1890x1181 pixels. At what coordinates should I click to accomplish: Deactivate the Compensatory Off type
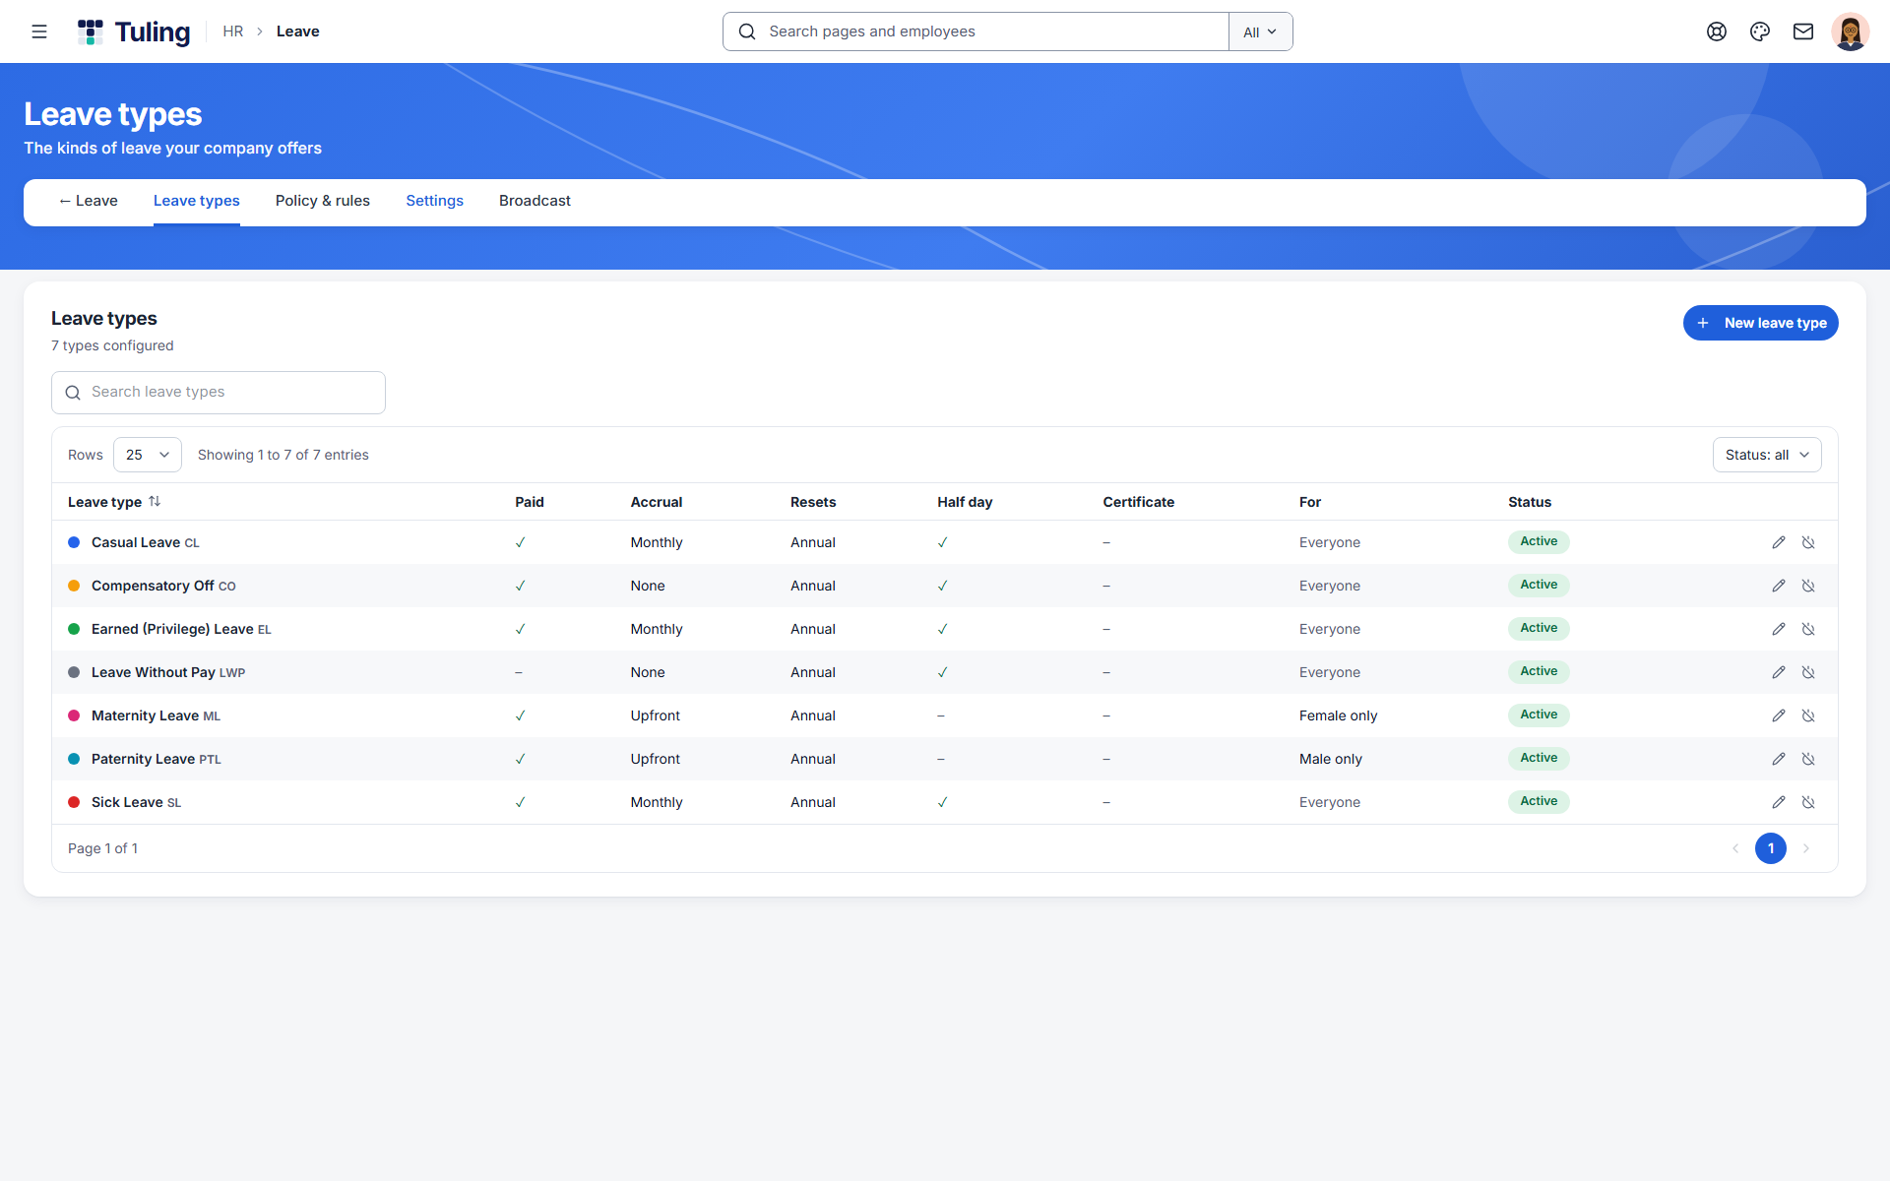[x=1808, y=586]
